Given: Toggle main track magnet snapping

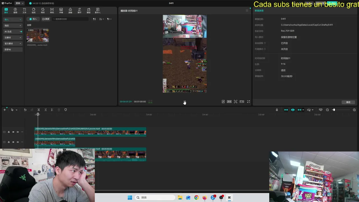Looking at the screenshot, I should point(286,110).
